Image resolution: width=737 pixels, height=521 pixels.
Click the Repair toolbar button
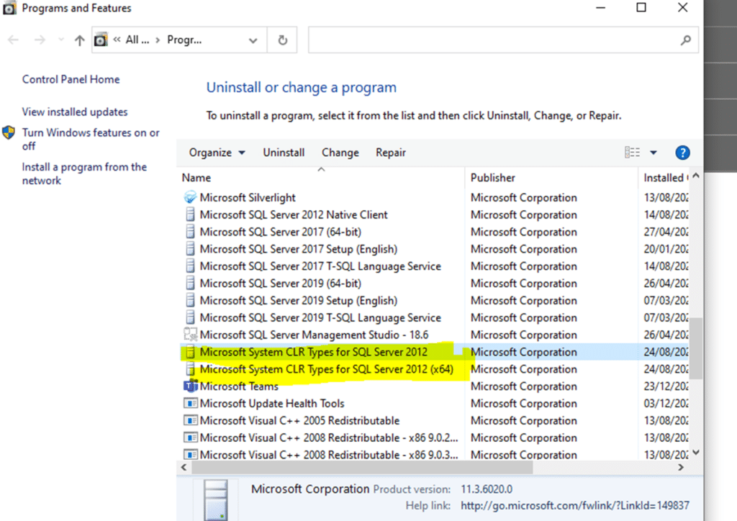pyautogui.click(x=391, y=153)
